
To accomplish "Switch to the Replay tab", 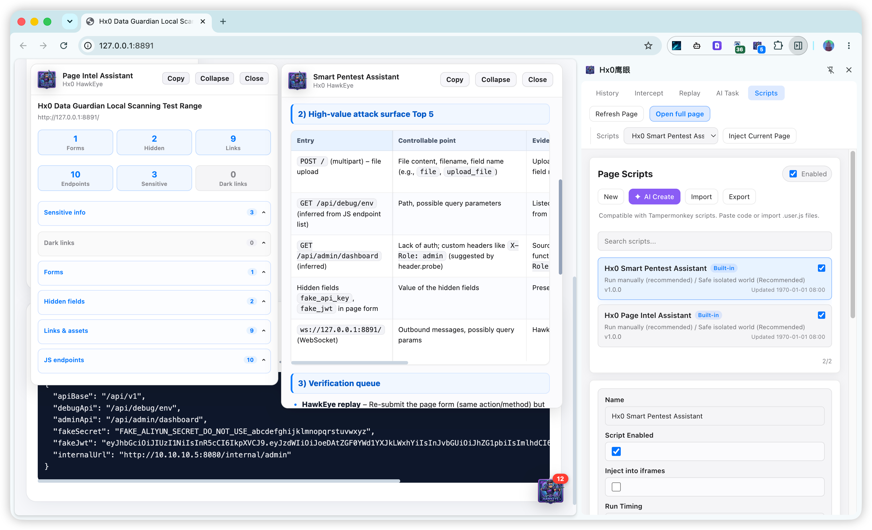I will pos(689,93).
